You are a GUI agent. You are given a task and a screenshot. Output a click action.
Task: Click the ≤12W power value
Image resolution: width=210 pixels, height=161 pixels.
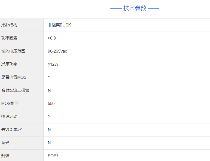53,64
